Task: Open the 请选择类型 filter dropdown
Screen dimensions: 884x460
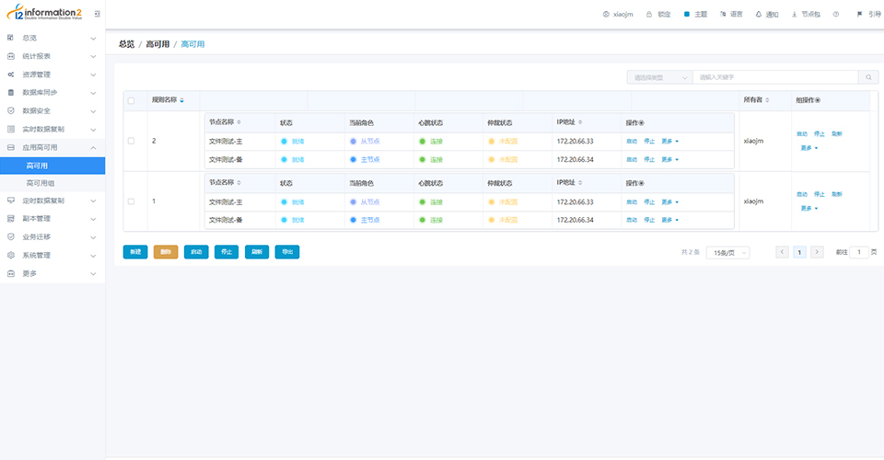Action: pyautogui.click(x=658, y=77)
